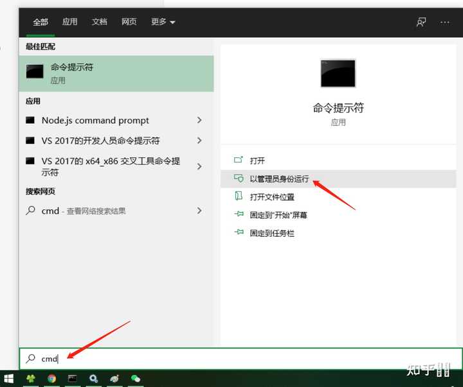Open the Windows Start button

coord(9,379)
